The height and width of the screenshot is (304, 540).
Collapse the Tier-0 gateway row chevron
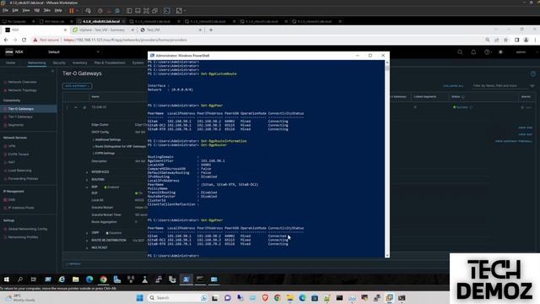coord(76,107)
